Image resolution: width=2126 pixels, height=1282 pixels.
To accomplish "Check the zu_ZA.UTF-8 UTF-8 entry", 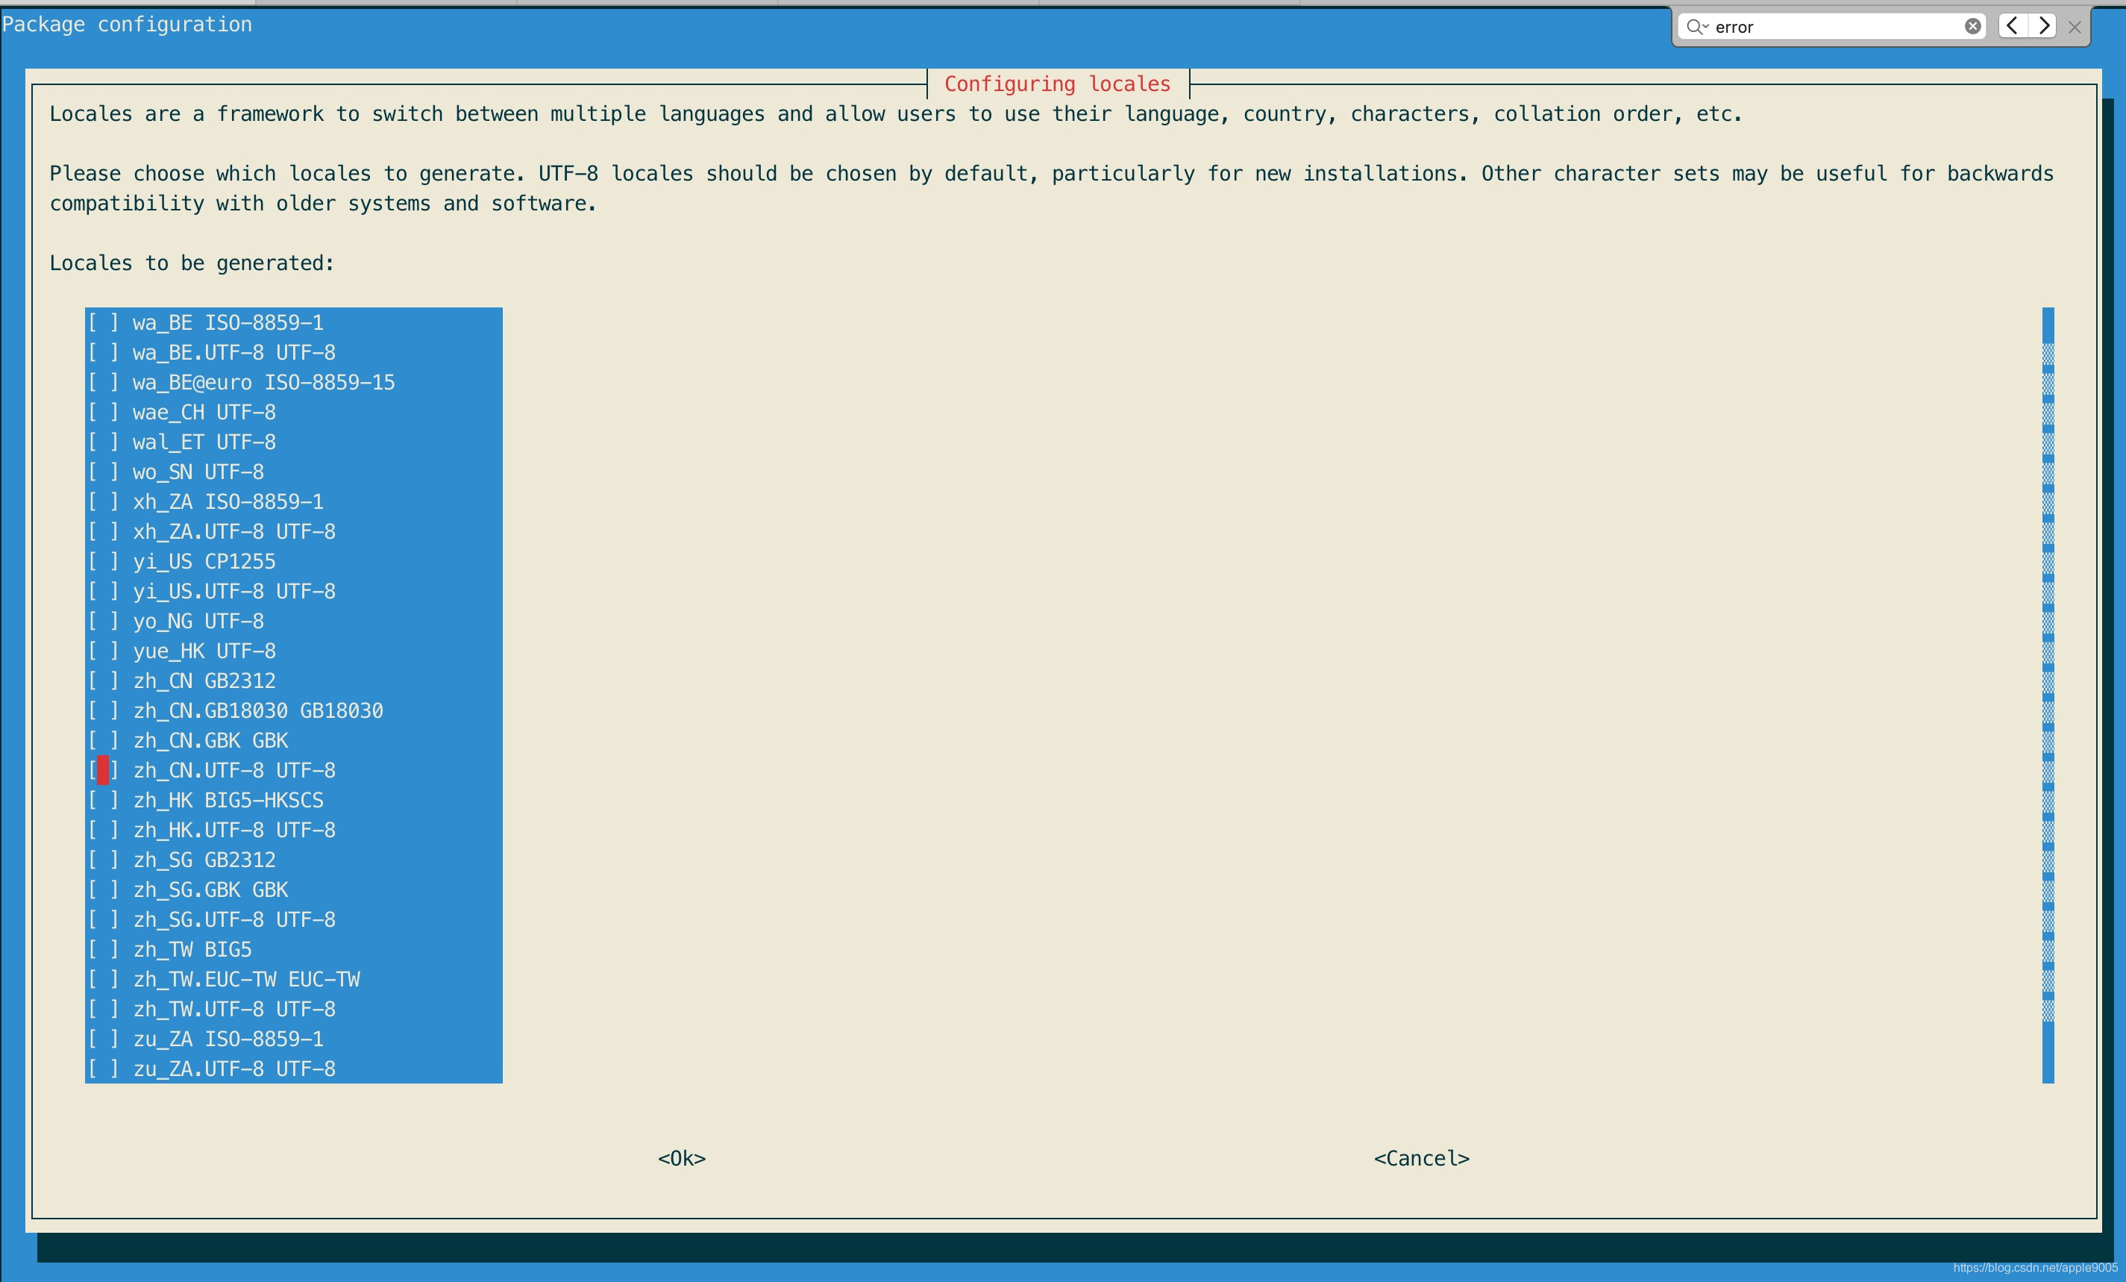I will 103,1069.
